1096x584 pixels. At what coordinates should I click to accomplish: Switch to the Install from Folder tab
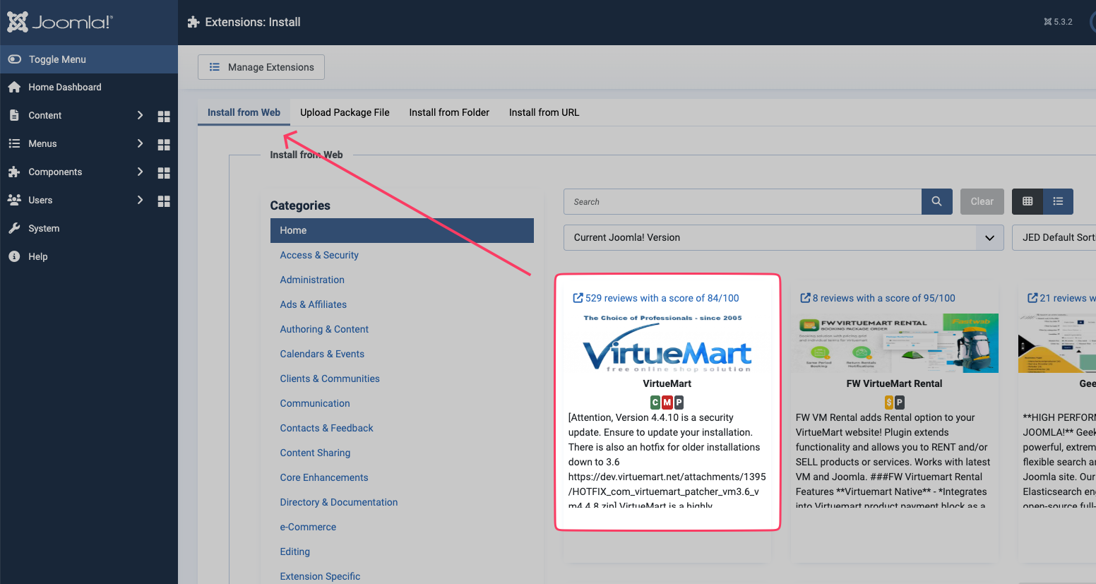point(449,112)
